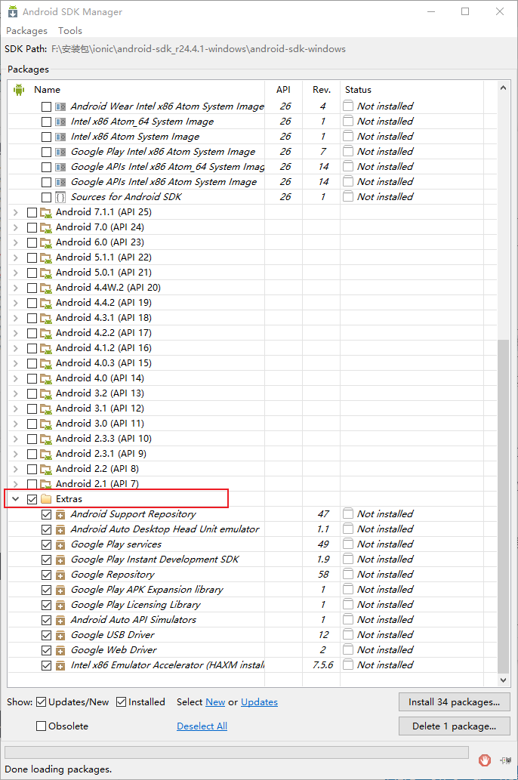The image size is (518, 780).
Task: Click the Extras folder icon
Action: [46, 499]
